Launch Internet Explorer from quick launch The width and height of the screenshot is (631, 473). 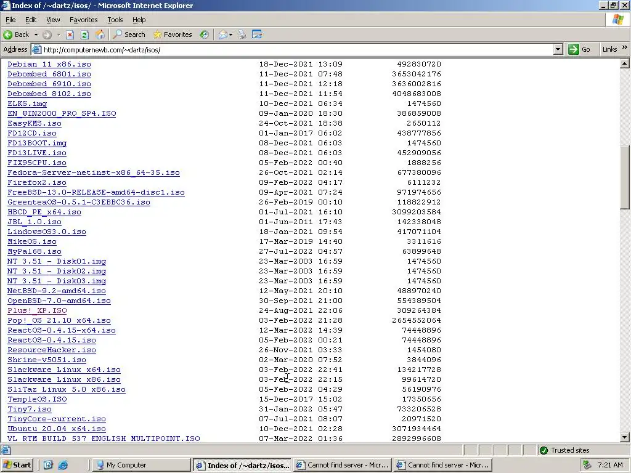63,465
